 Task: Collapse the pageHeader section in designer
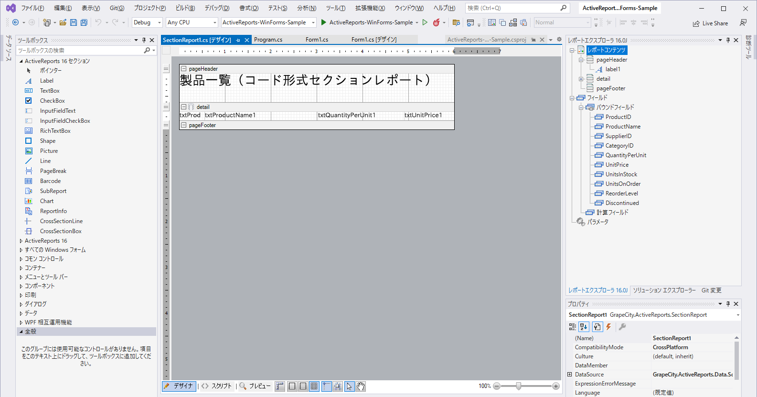(x=184, y=69)
